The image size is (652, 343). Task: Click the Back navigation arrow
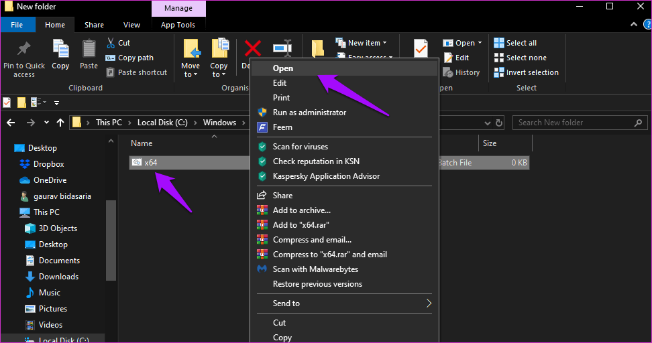pos(11,123)
